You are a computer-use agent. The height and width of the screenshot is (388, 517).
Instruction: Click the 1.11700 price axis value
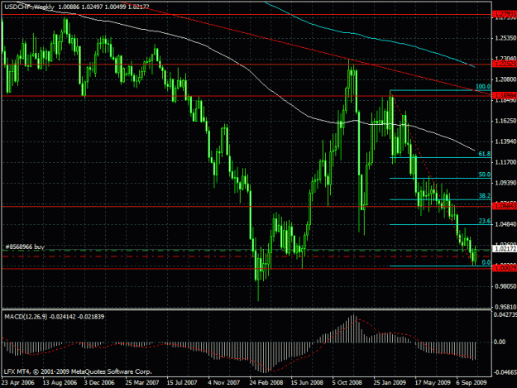tap(505, 162)
